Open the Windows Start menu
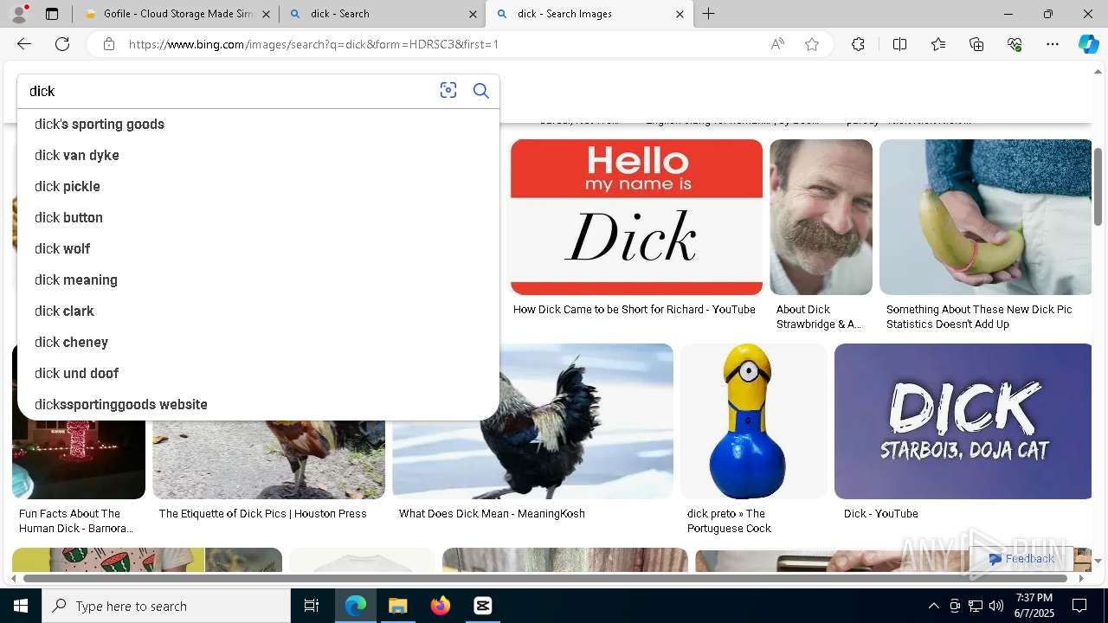 [x=21, y=606]
